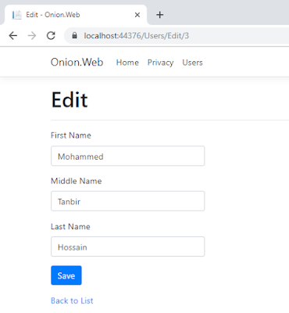Image resolution: width=289 pixels, height=313 pixels.
Task: Close the Edit - Onion.Web tab
Action: [137, 15]
